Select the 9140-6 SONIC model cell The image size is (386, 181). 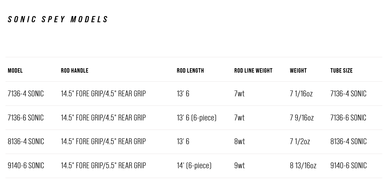[x=26, y=166]
